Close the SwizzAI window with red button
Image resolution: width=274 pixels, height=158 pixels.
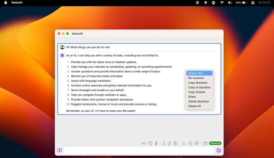click(x=59, y=34)
